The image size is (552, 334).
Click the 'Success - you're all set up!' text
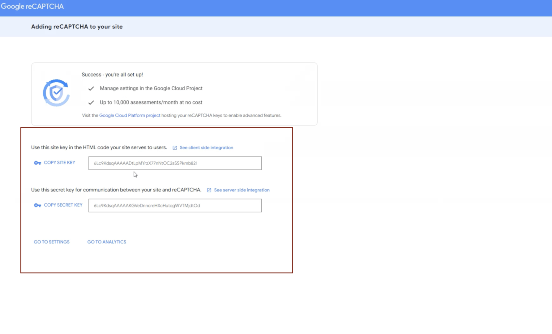112,75
